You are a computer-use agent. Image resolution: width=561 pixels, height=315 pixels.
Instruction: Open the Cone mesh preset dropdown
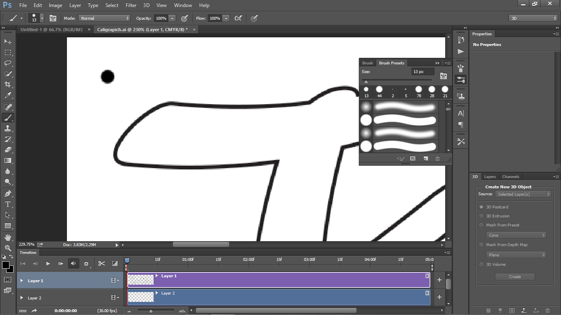click(x=516, y=234)
